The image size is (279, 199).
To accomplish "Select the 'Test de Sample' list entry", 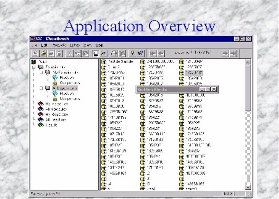I will tap(120, 62).
